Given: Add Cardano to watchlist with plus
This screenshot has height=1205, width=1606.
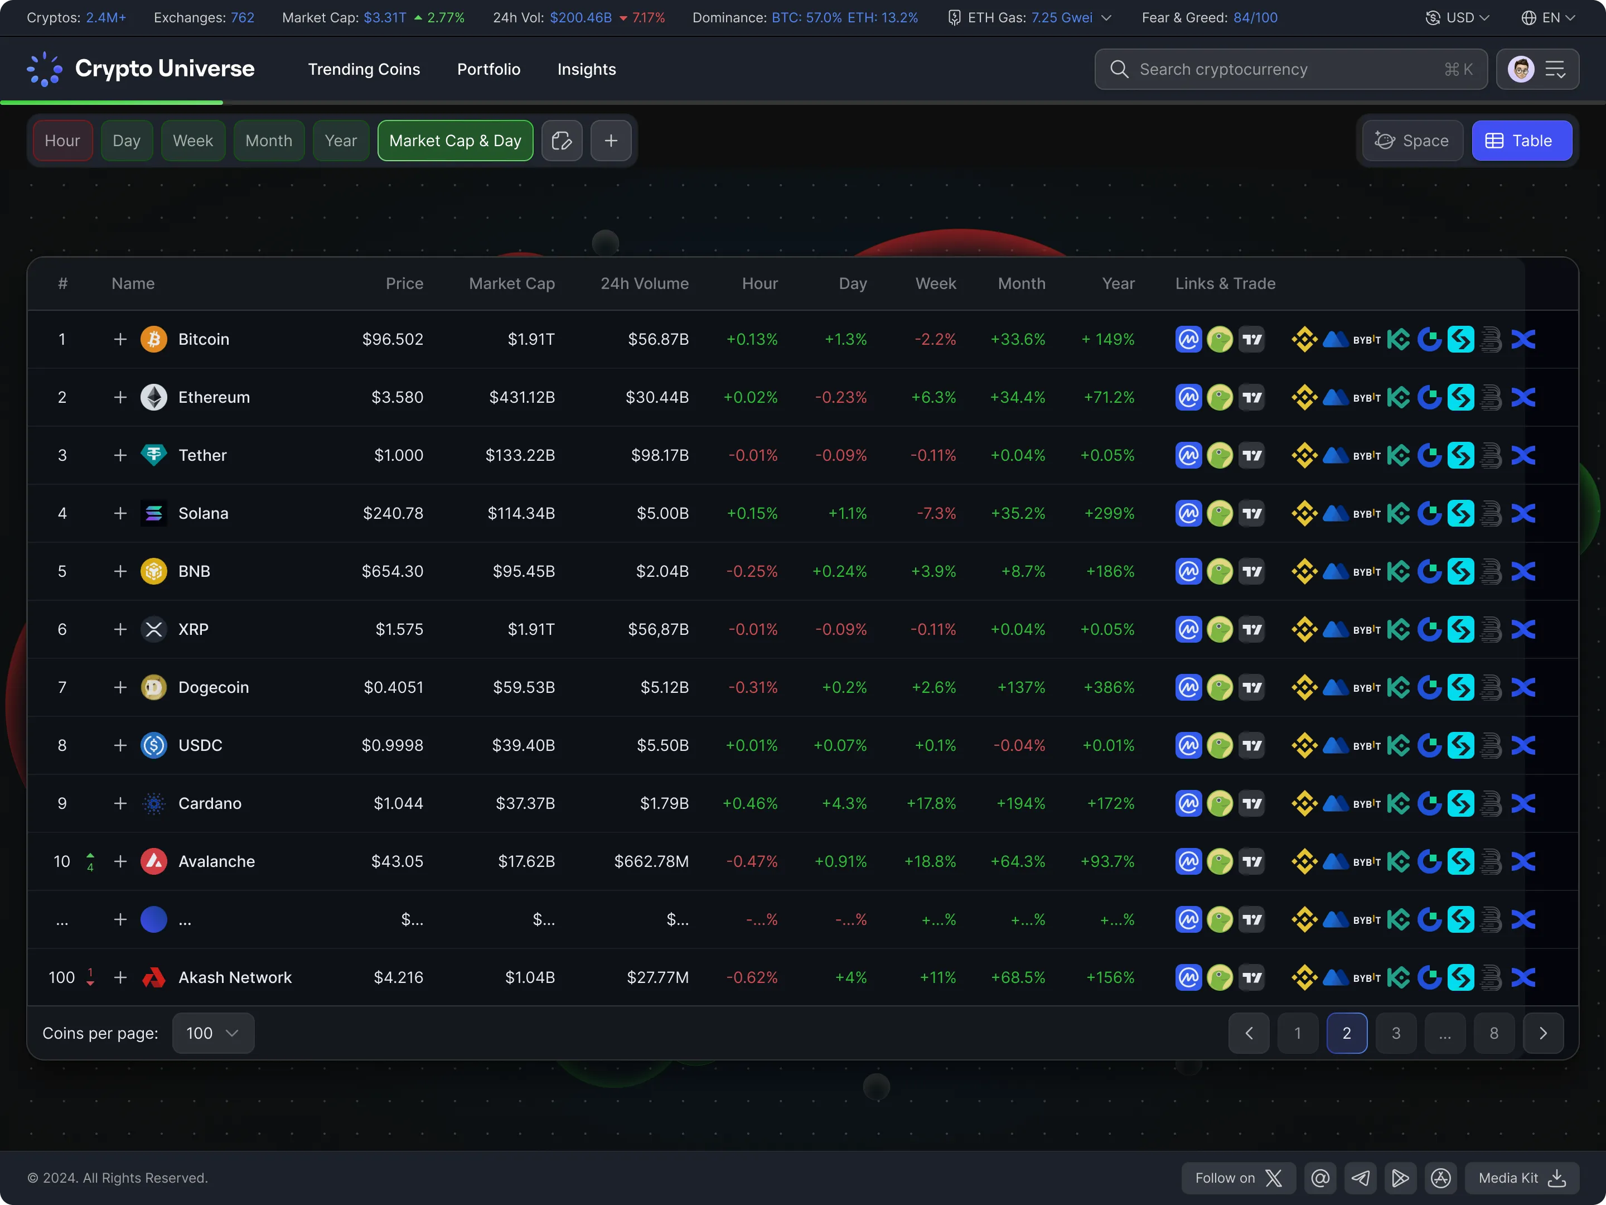Looking at the screenshot, I should point(120,804).
